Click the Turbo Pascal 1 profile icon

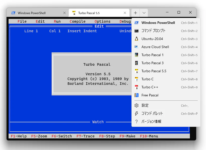click(136, 55)
